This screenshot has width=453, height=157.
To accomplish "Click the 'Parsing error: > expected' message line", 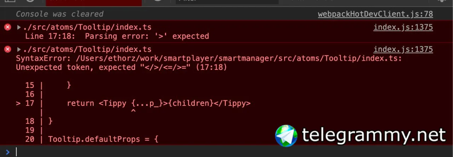I will tap(117, 36).
